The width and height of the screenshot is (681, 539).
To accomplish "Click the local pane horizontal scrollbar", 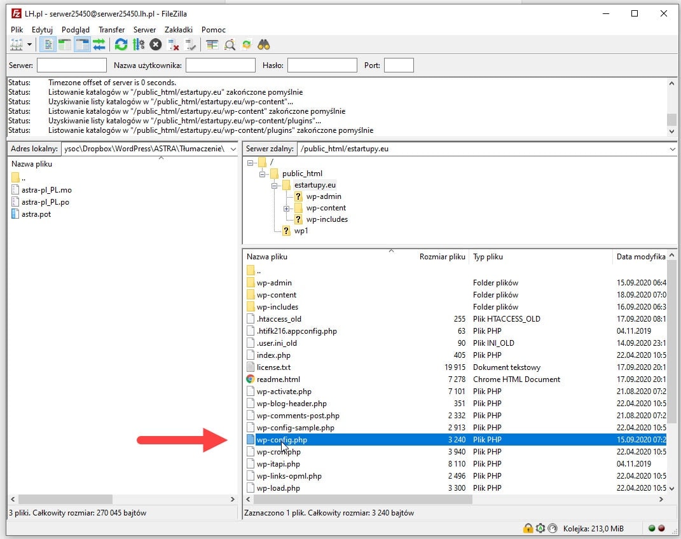I will [x=65, y=500].
